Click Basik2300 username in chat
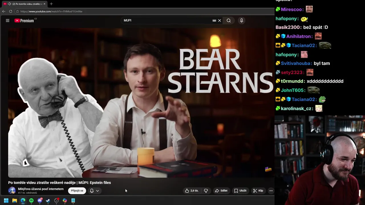 coord(288,27)
